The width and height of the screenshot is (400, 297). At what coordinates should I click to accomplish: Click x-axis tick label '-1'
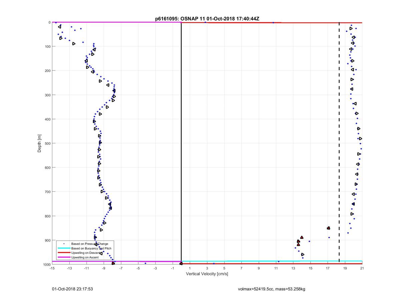173,268
